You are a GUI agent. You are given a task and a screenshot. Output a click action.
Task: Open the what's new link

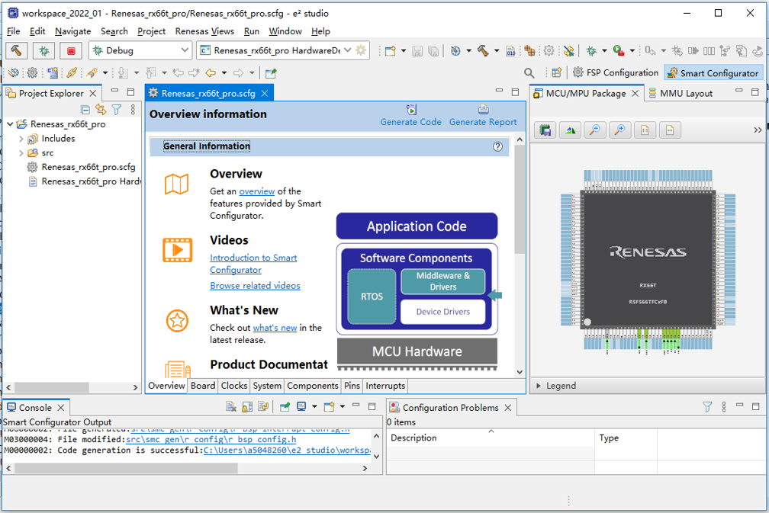275,328
